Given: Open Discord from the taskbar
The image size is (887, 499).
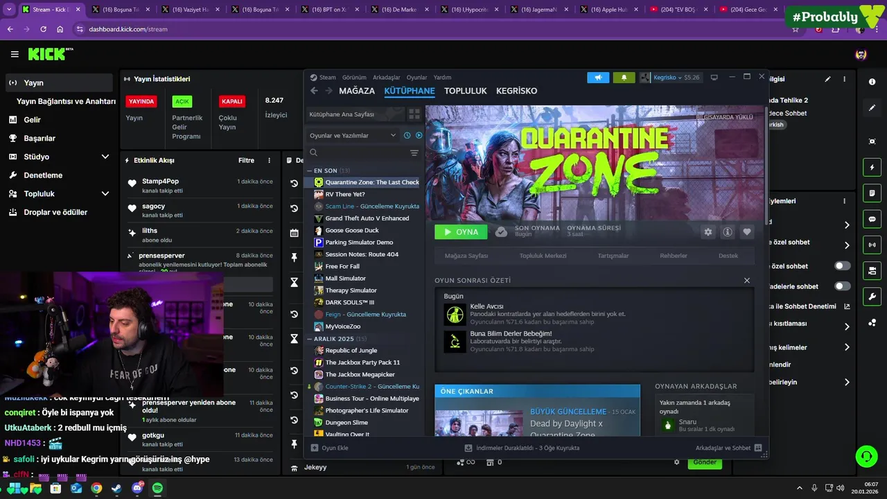Looking at the screenshot, I should pos(137,488).
